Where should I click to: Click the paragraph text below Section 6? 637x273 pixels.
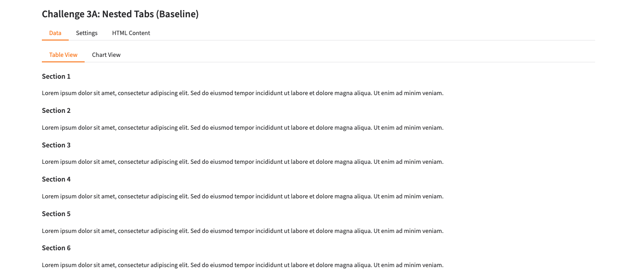tap(243, 265)
